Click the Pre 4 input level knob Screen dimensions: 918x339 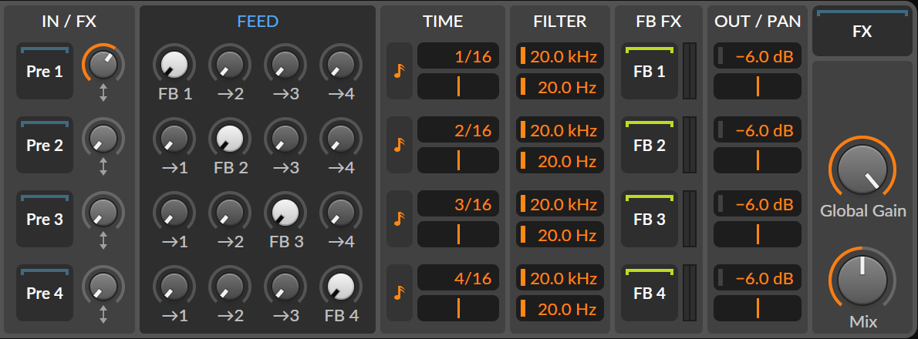coord(103,286)
